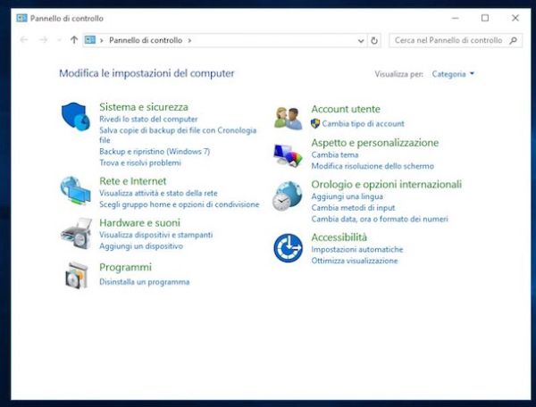Refresh the Control Panel address bar
The width and height of the screenshot is (536, 407).
pos(374,40)
